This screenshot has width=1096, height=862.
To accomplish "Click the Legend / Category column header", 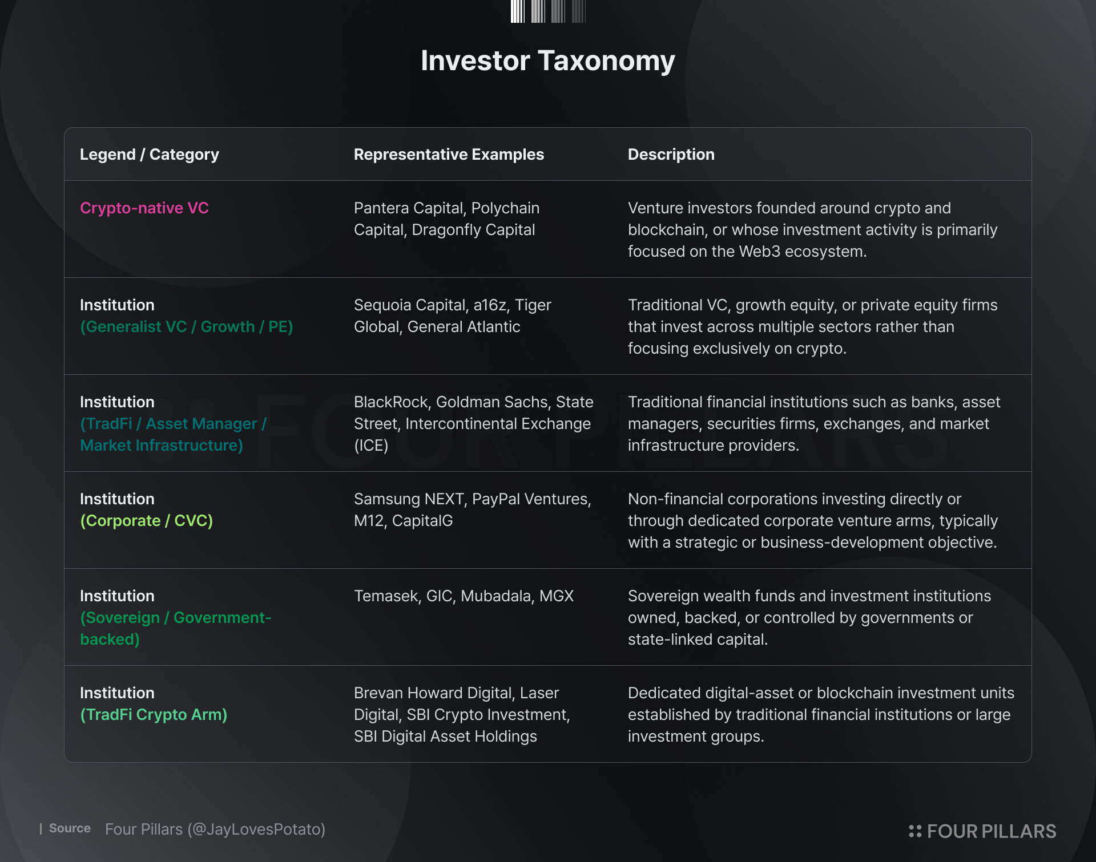I will (x=150, y=155).
